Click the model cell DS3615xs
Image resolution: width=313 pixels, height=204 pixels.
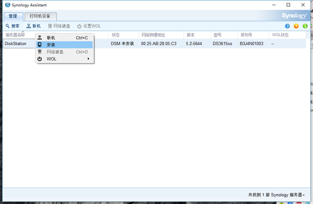[x=222, y=43]
